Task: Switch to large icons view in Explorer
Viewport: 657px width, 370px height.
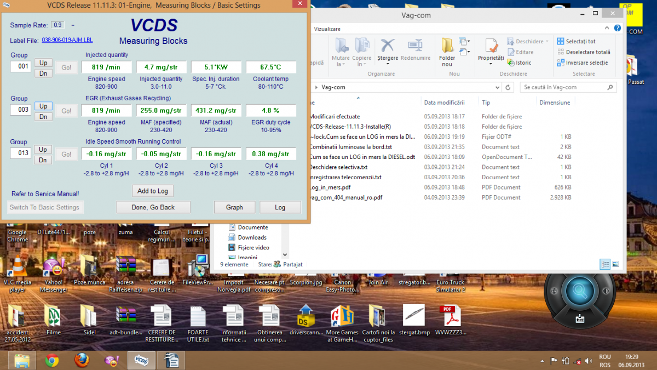Action: 616,264
